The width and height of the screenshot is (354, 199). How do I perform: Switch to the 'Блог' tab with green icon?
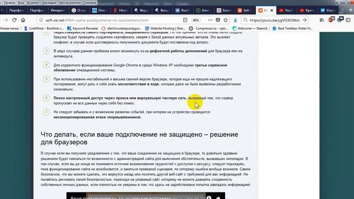pyautogui.click(x=203, y=11)
